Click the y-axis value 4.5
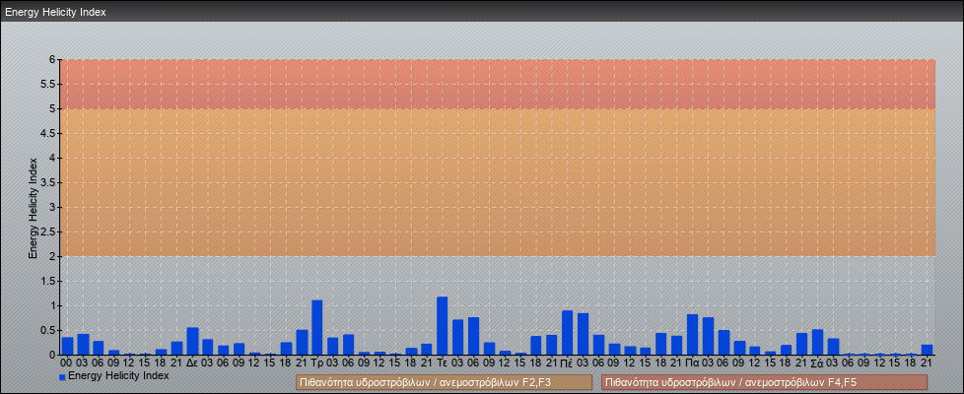 click(49, 133)
